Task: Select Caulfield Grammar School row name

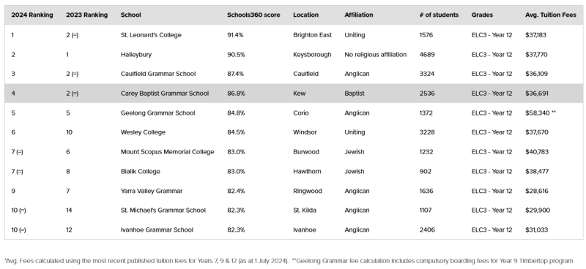Action: [158, 74]
